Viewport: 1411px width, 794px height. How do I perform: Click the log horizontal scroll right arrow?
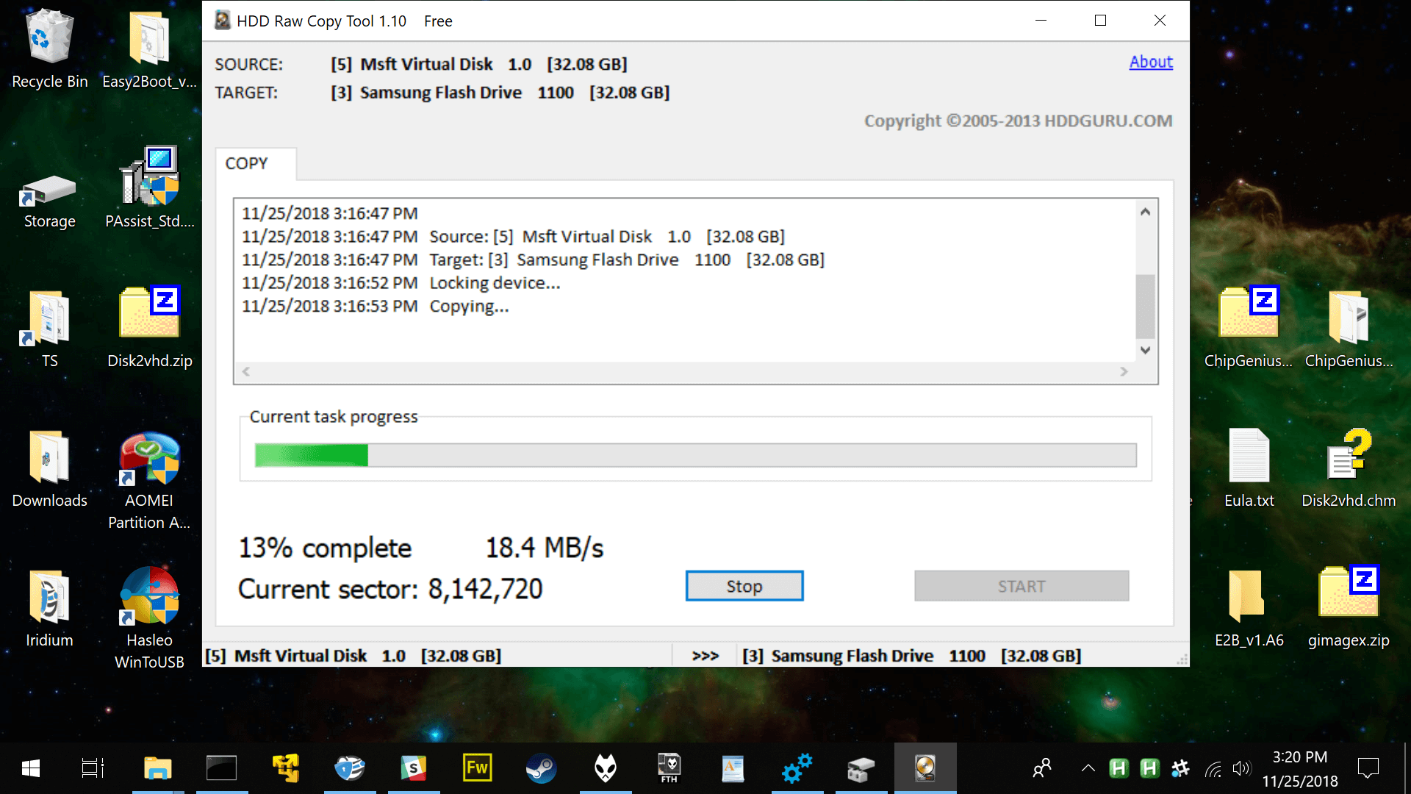pyautogui.click(x=1124, y=372)
